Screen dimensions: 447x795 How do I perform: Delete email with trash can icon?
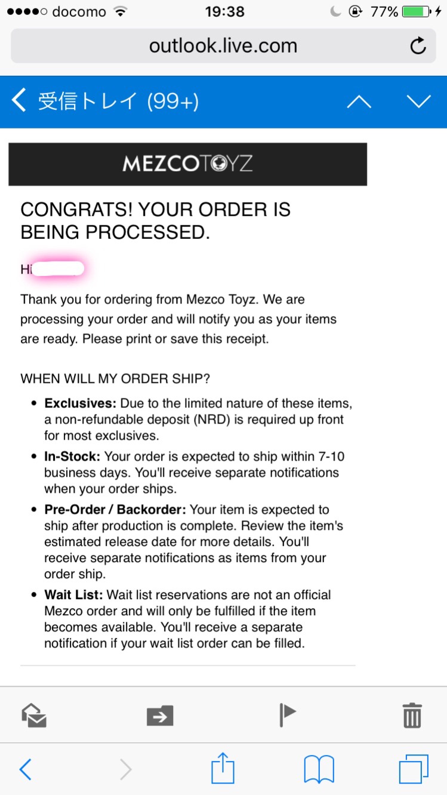point(412,714)
